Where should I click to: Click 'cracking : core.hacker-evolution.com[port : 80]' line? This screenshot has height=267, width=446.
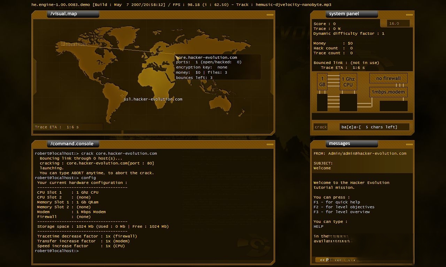(97, 163)
